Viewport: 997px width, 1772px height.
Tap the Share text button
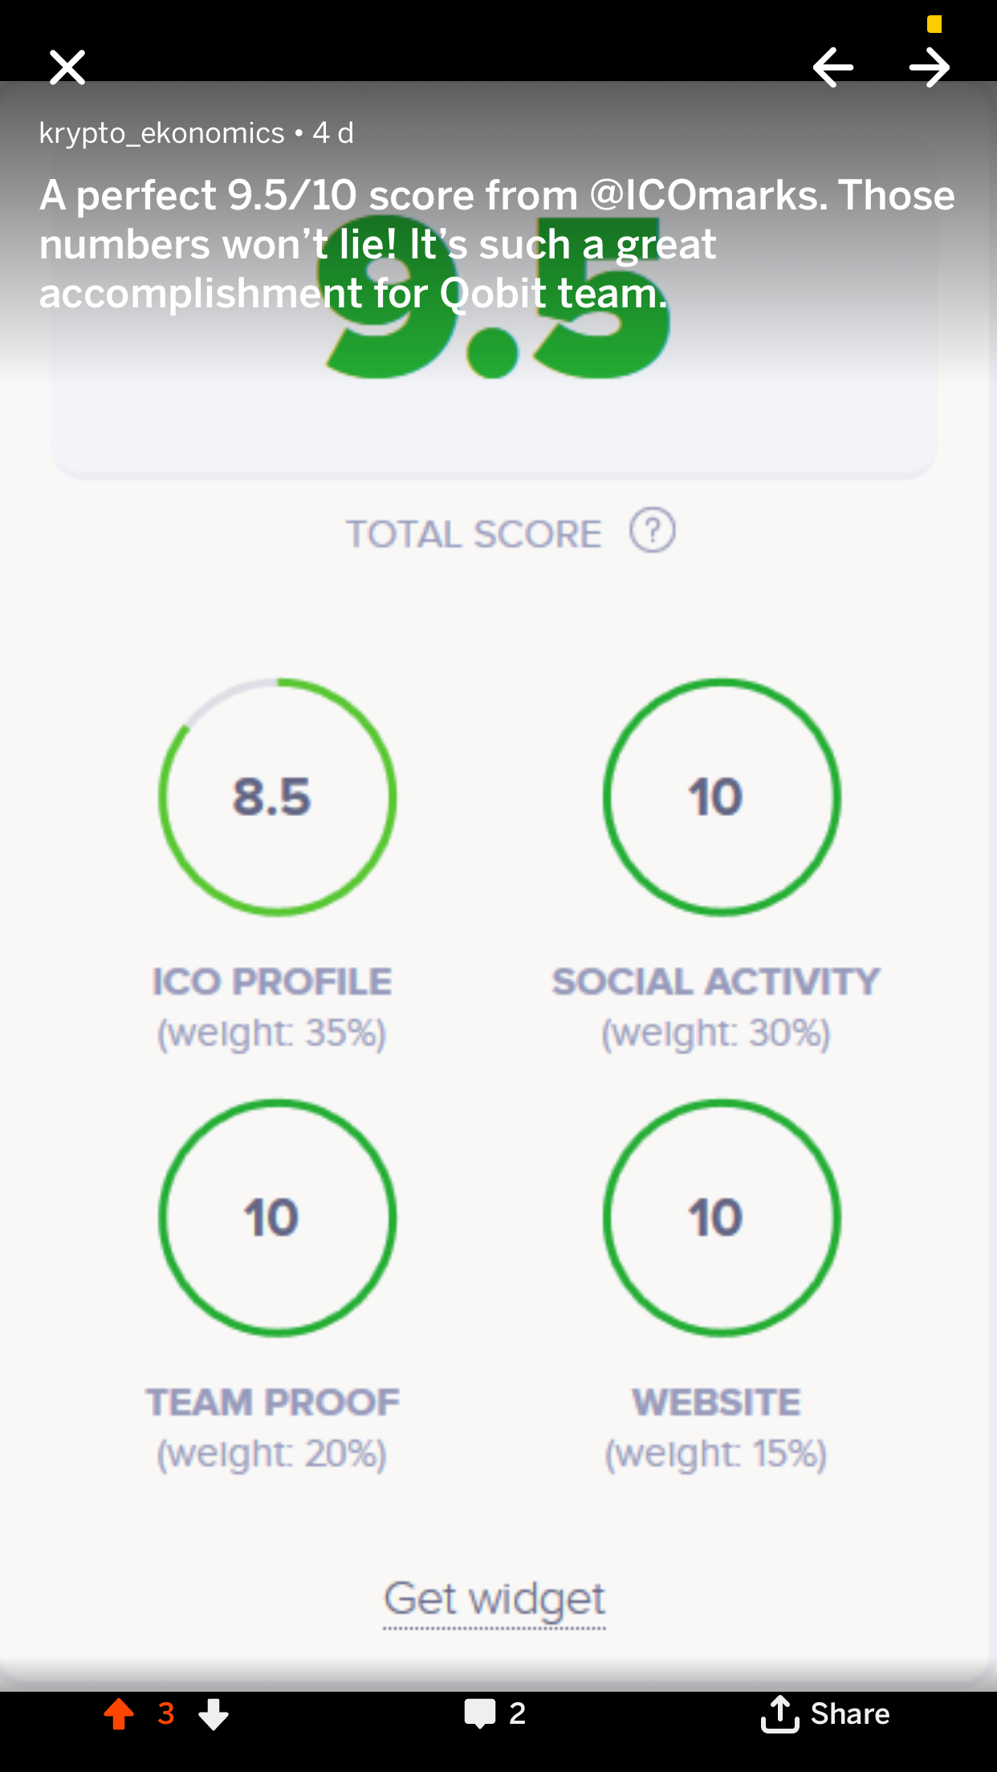pos(850,1713)
